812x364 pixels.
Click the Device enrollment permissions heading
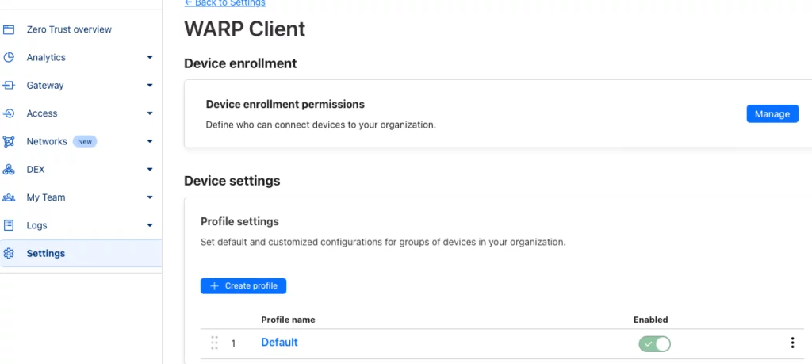[285, 104]
